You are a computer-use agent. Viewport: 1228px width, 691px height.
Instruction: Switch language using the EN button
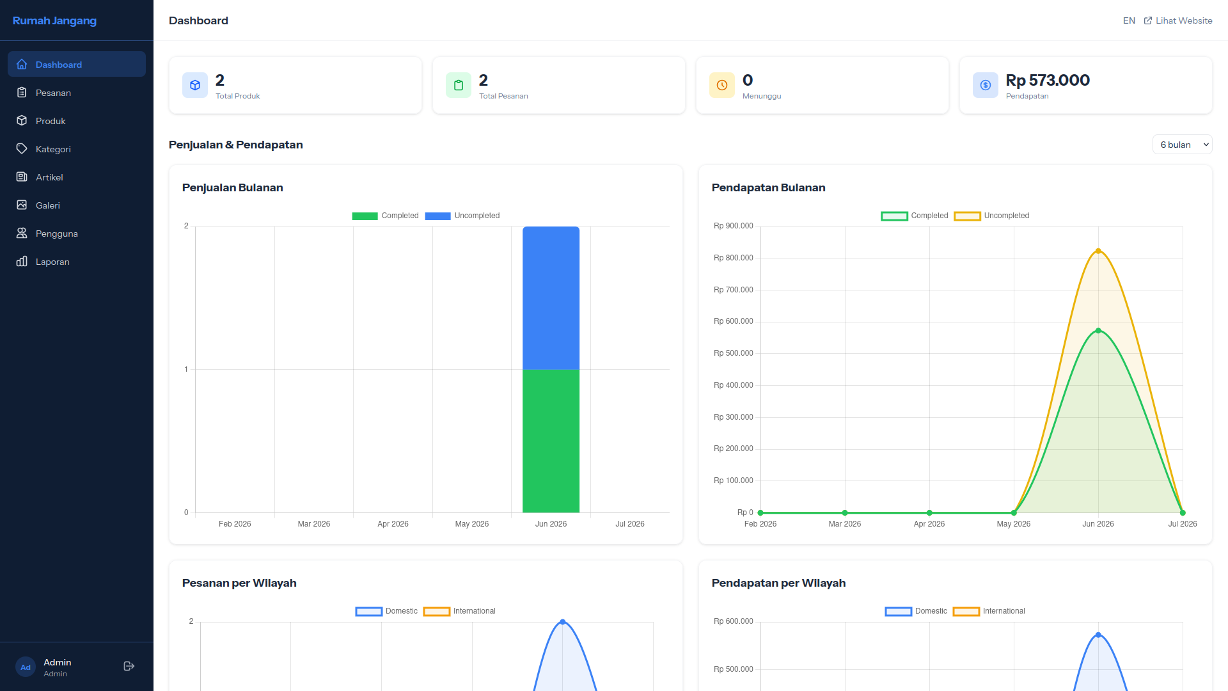tap(1129, 20)
